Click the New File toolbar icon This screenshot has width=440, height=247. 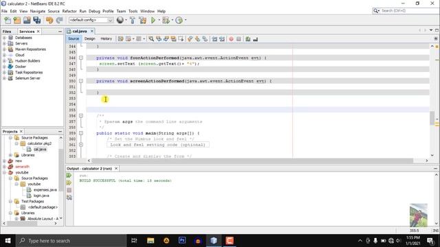click(8, 20)
